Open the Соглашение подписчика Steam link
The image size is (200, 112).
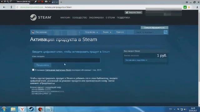[58, 70]
